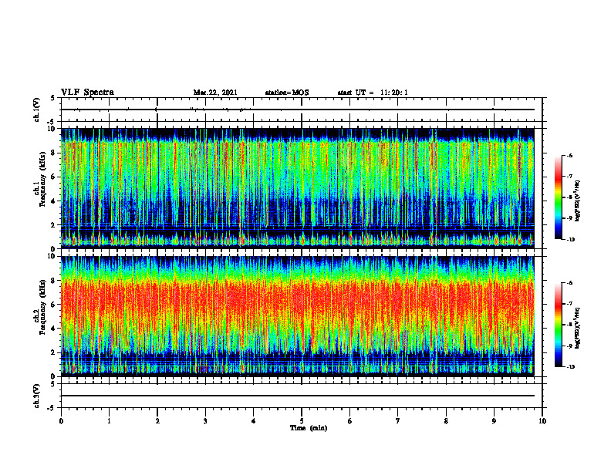Click the time axis tick label "2"
Viewport: 611px width, 472px height.
point(157,421)
